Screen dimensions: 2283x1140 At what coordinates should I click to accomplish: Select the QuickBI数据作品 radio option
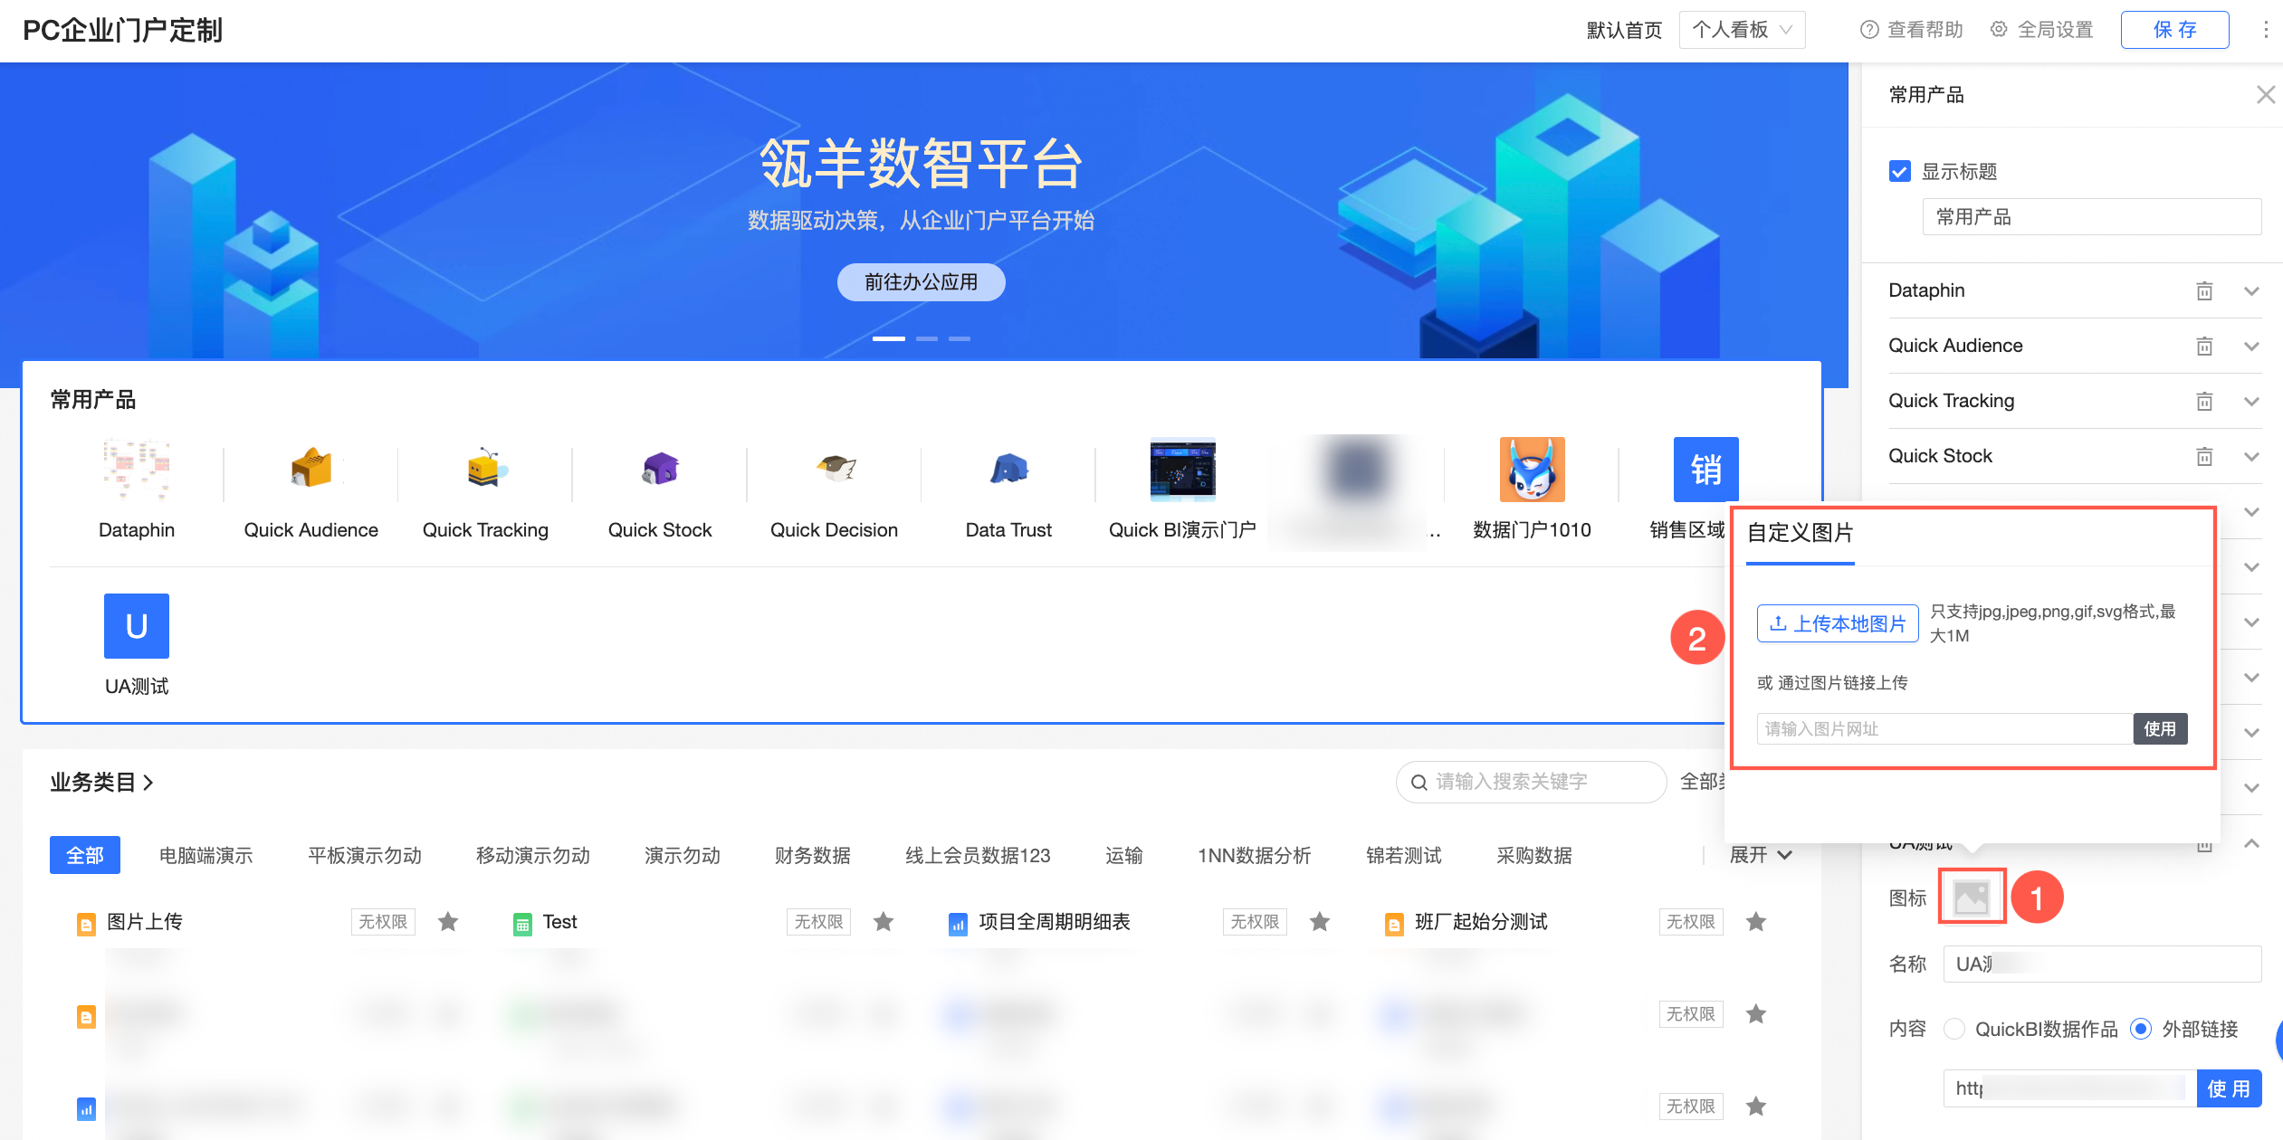(1954, 1029)
